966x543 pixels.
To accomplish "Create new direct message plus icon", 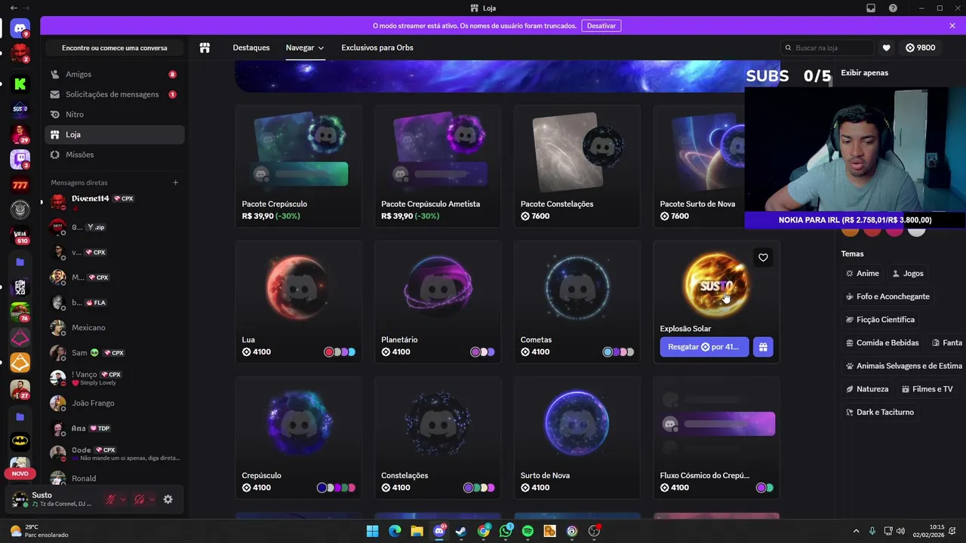I will coord(175,183).
